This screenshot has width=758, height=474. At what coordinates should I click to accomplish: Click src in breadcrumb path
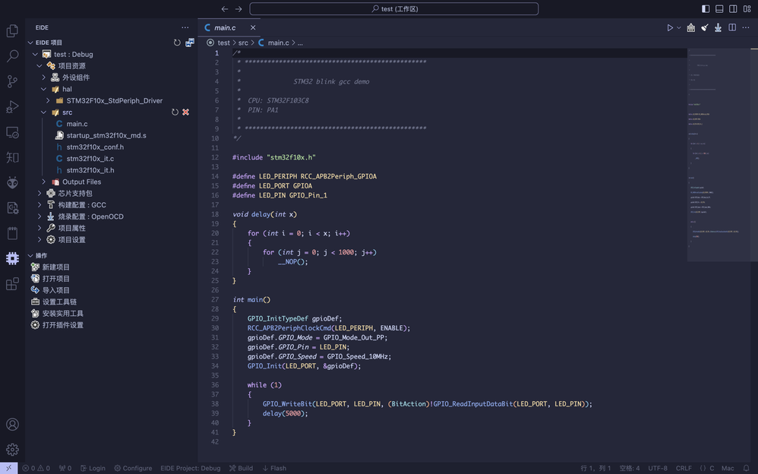[243, 43]
